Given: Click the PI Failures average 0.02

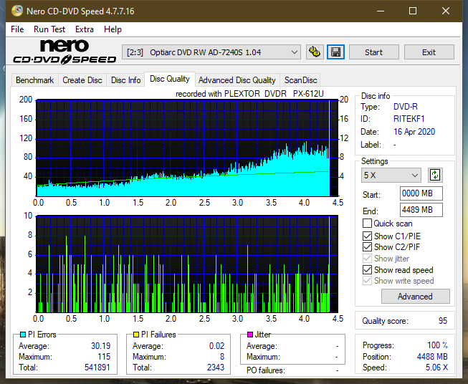Looking at the screenshot, I should (x=216, y=346).
